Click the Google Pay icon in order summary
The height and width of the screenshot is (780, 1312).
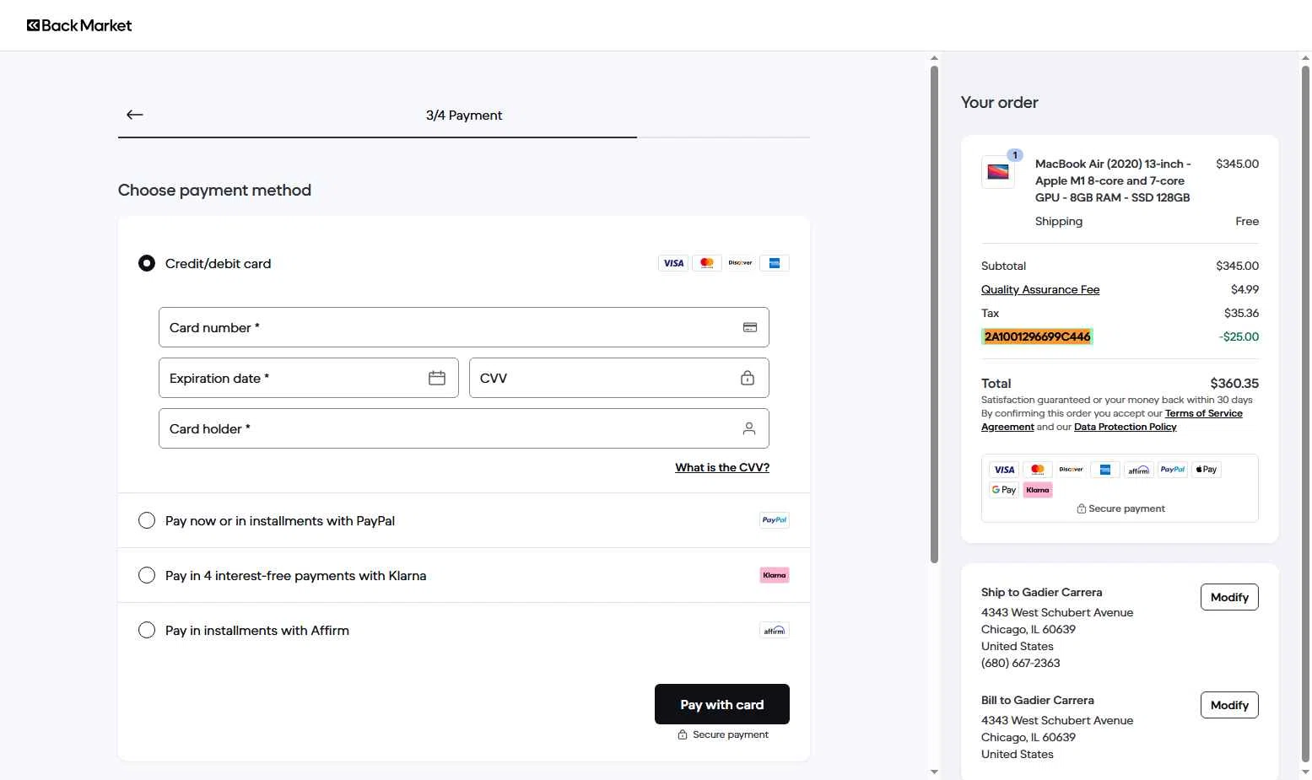pos(1004,490)
